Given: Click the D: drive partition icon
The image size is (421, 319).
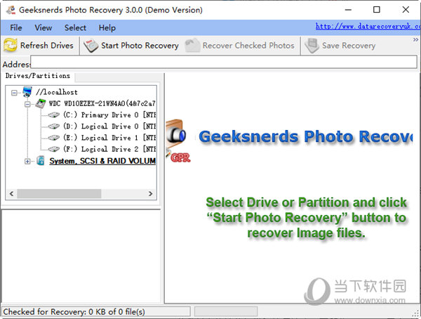Looking at the screenshot, I should (53, 126).
